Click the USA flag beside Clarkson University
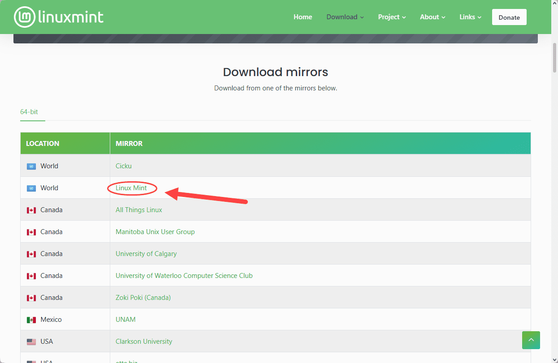This screenshot has height=363, width=558. tap(31, 342)
